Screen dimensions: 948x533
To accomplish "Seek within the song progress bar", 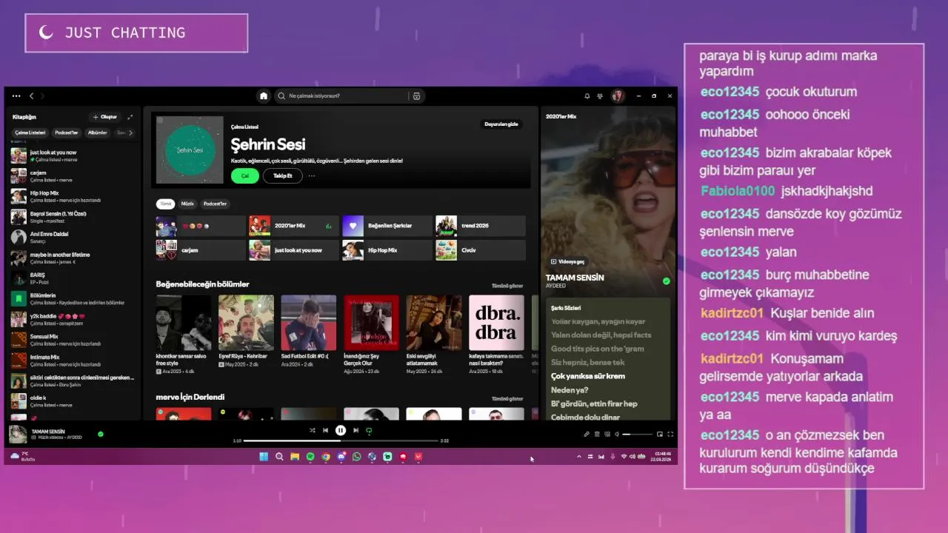I will point(341,440).
